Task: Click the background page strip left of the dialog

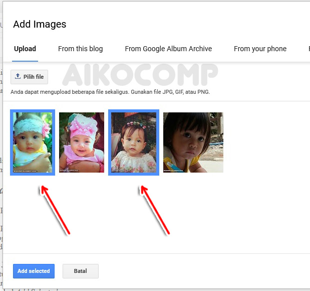Action: click(2, 201)
